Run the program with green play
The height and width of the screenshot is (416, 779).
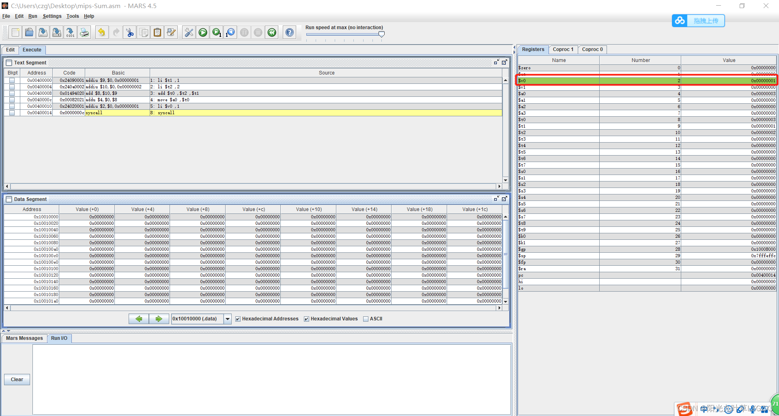pos(203,32)
